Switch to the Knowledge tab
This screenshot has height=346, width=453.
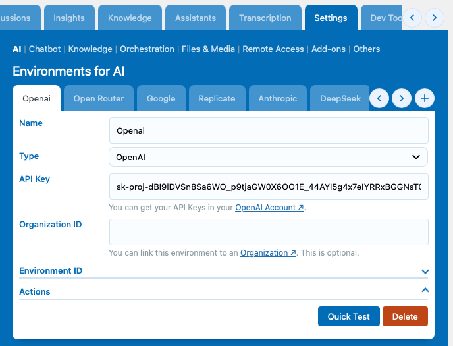[x=130, y=18]
